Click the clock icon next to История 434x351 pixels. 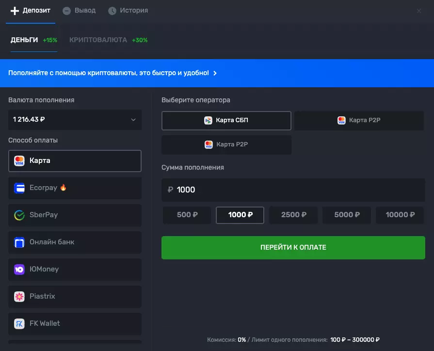coord(112,11)
